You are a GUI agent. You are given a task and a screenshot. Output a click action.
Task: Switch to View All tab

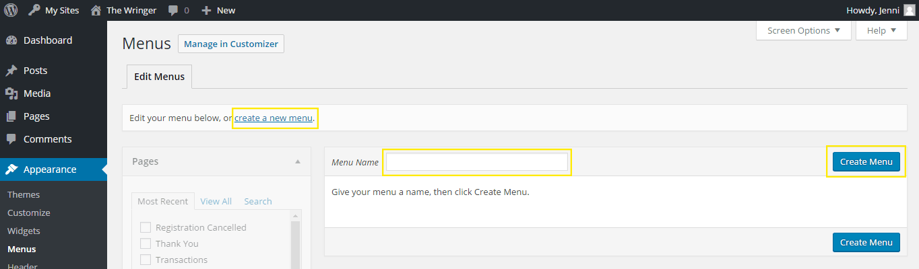click(216, 201)
